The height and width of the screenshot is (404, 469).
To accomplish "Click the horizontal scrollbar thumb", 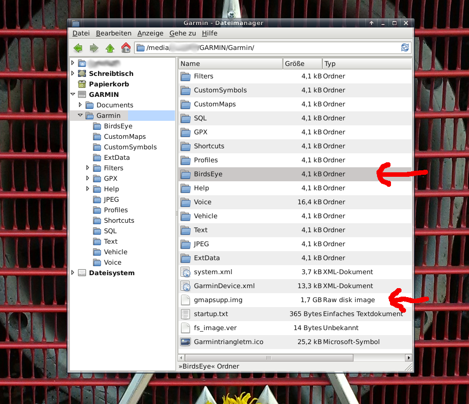I will point(269,358).
